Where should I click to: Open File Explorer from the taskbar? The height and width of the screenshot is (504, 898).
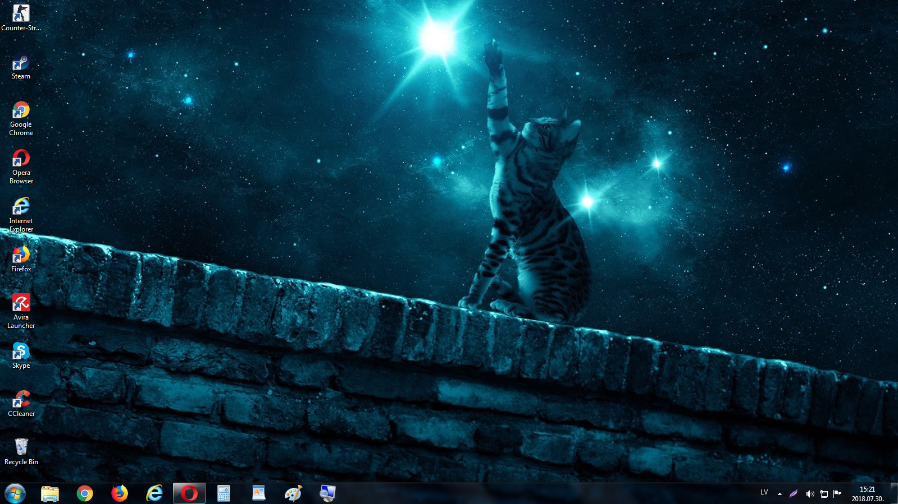[x=50, y=493]
